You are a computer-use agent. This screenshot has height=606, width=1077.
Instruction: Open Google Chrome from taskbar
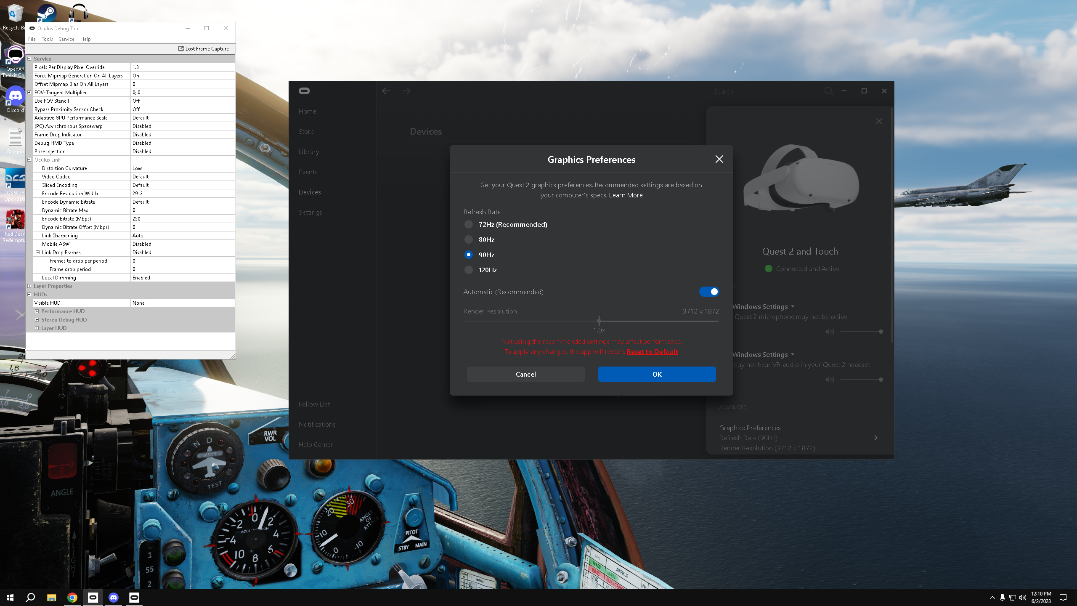pos(72,598)
